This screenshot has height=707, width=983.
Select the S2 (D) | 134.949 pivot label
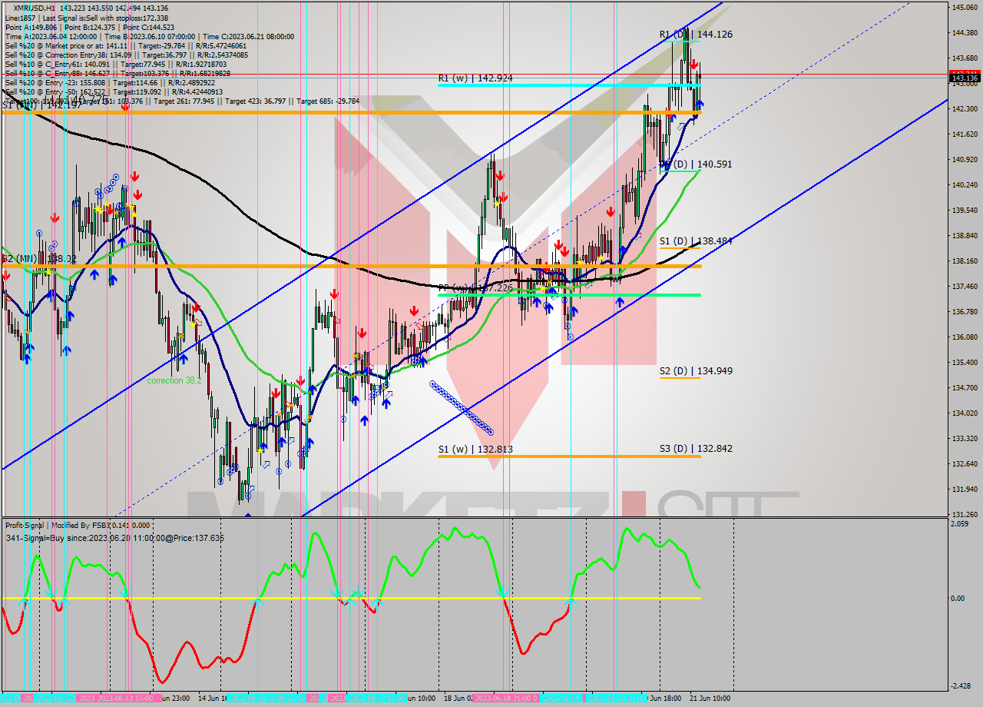[x=696, y=370]
